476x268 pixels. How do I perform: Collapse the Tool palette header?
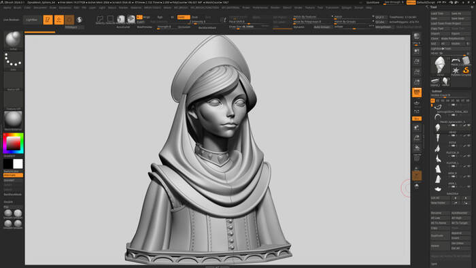434,7
